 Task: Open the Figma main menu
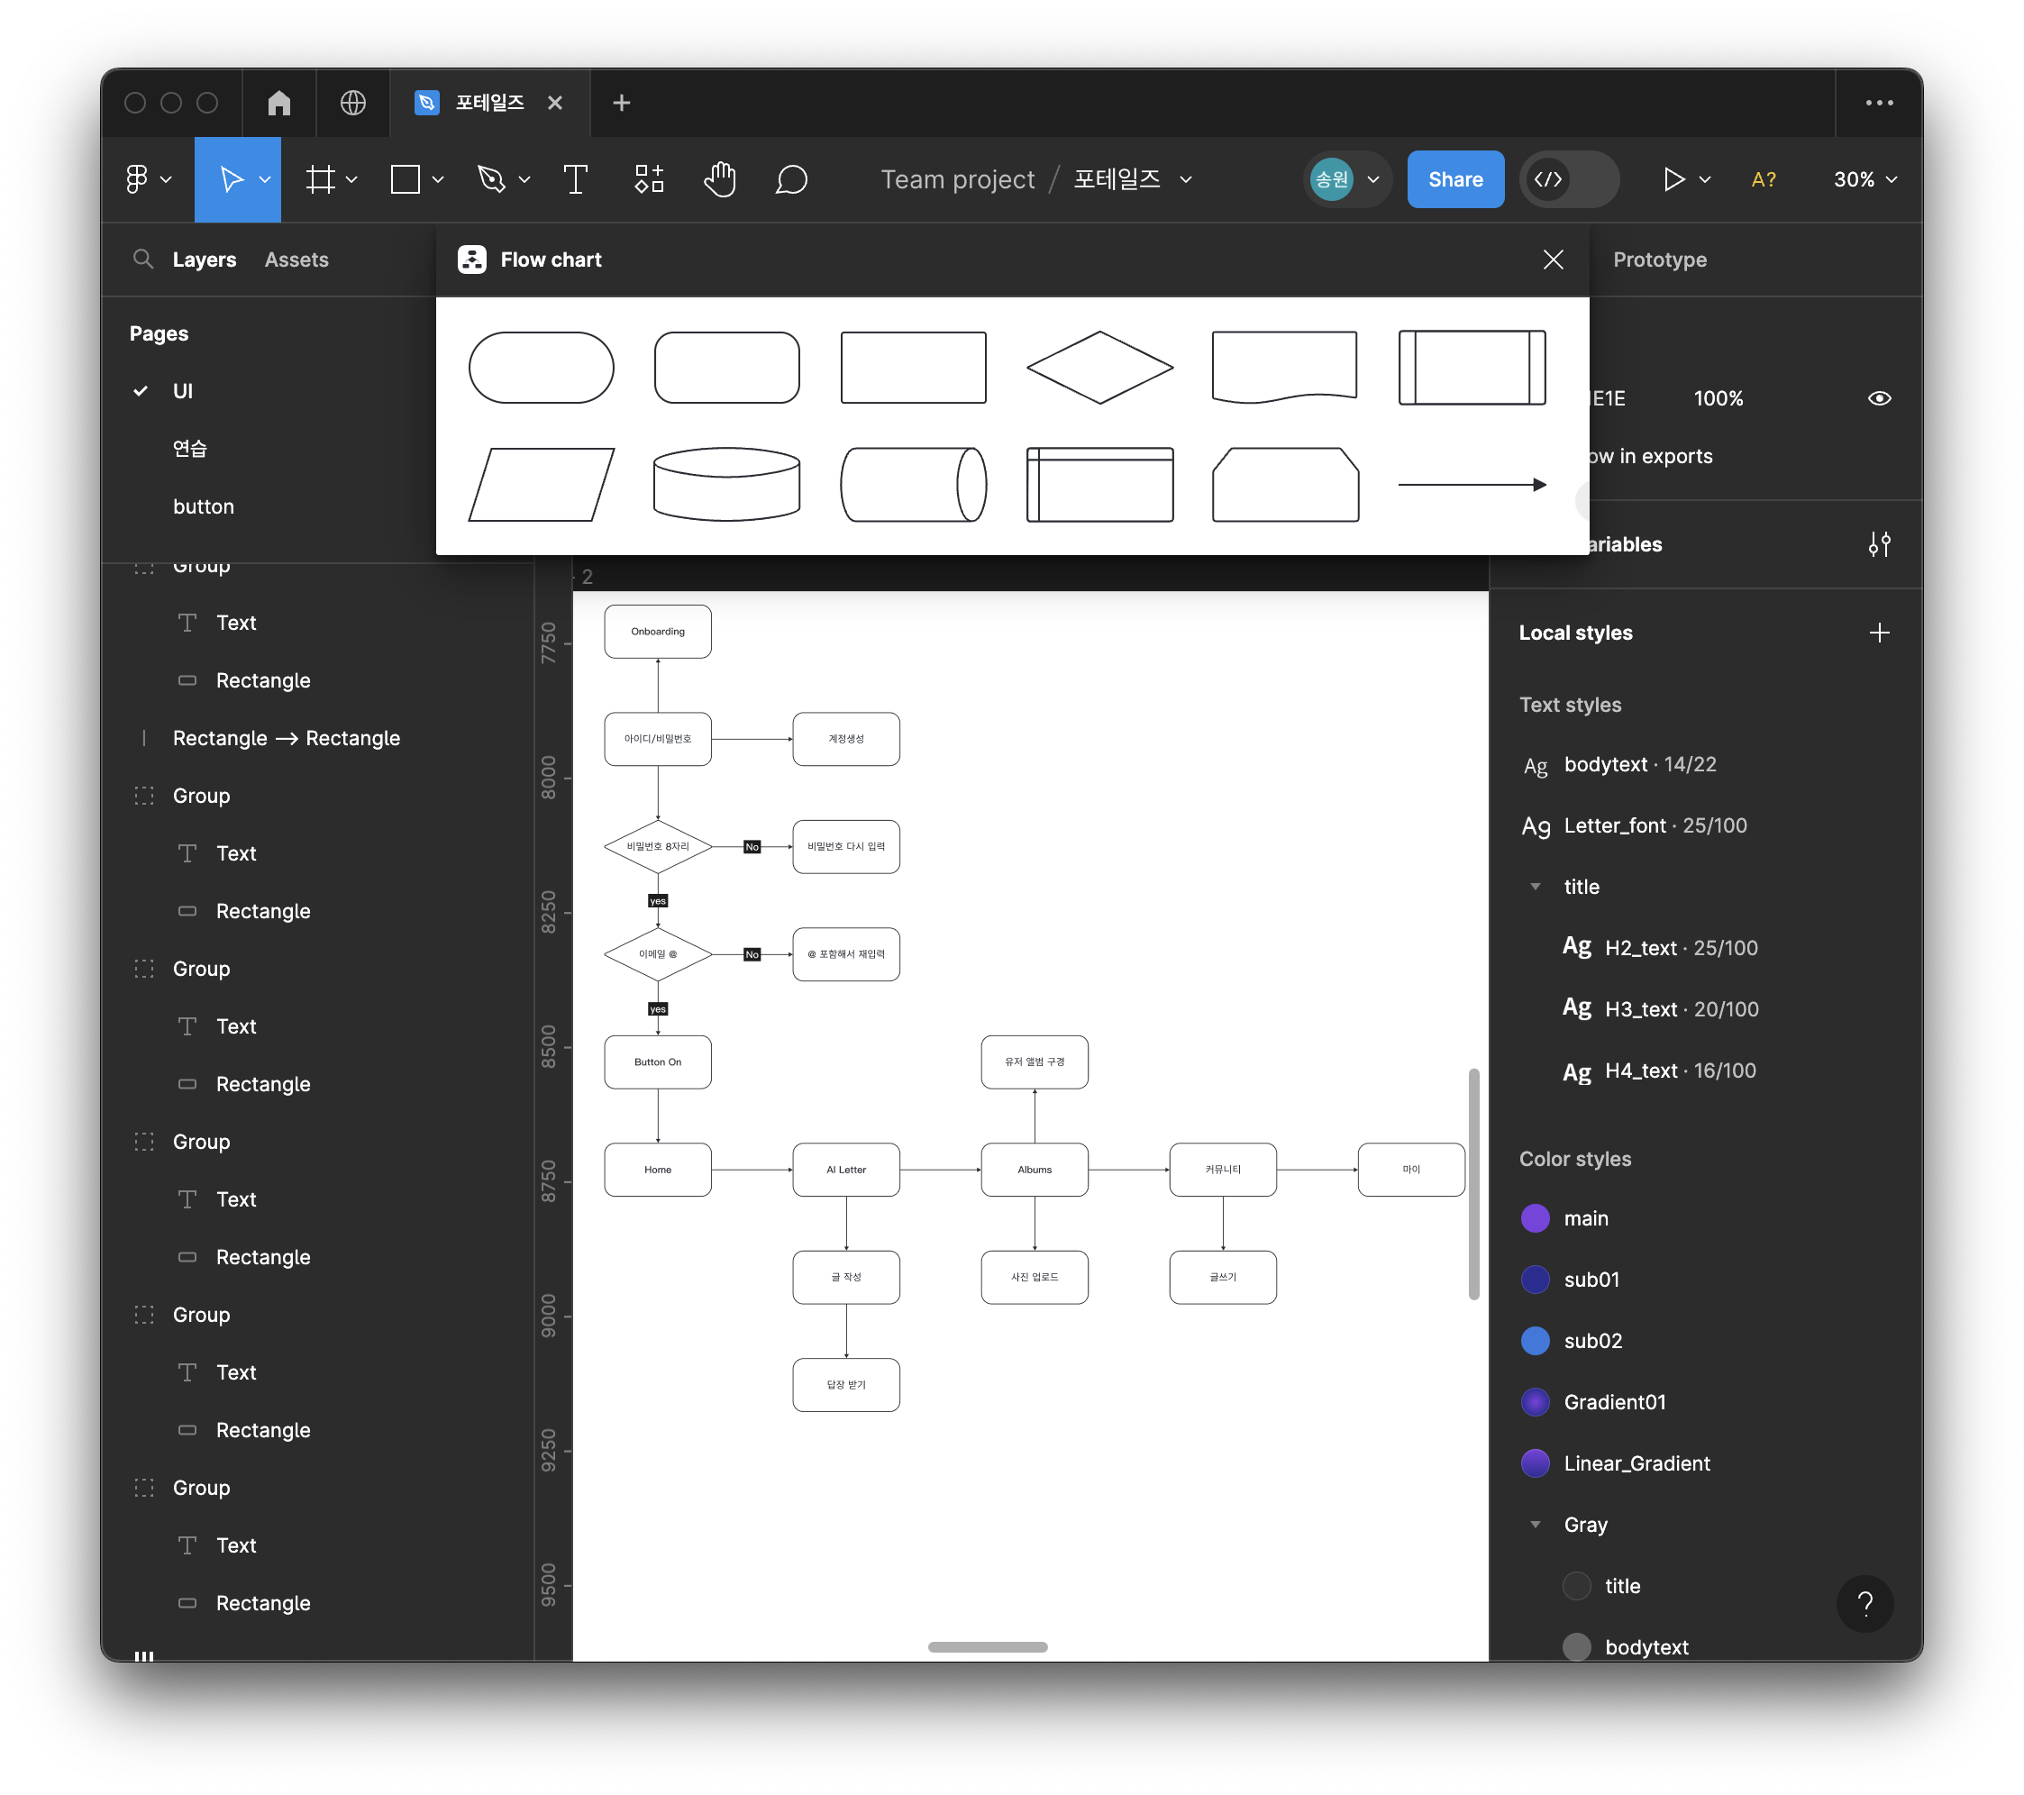coord(148,179)
